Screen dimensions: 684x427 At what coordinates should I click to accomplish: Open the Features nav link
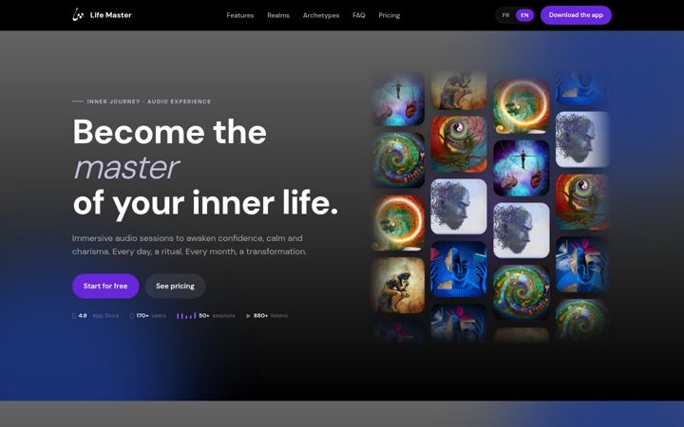(x=240, y=15)
